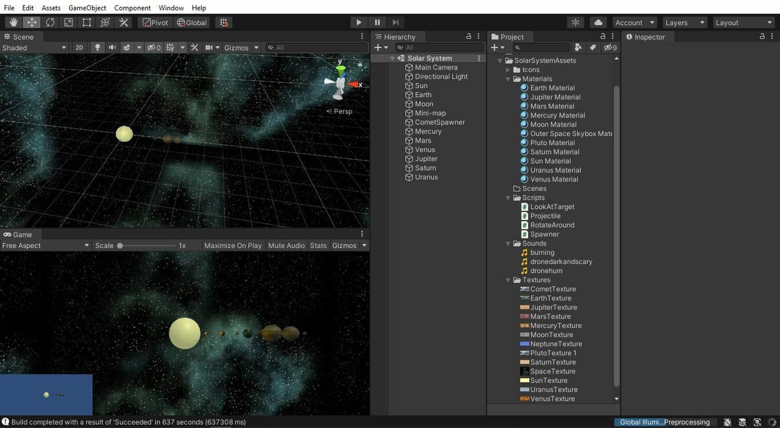The height and width of the screenshot is (428, 780).
Task: Toggle 2D mode in Scene view
Action: pyautogui.click(x=79, y=48)
